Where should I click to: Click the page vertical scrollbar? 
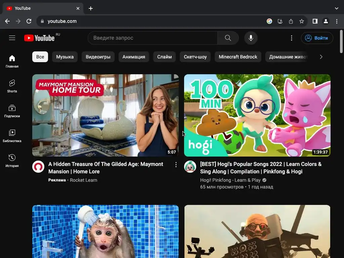[341, 42]
